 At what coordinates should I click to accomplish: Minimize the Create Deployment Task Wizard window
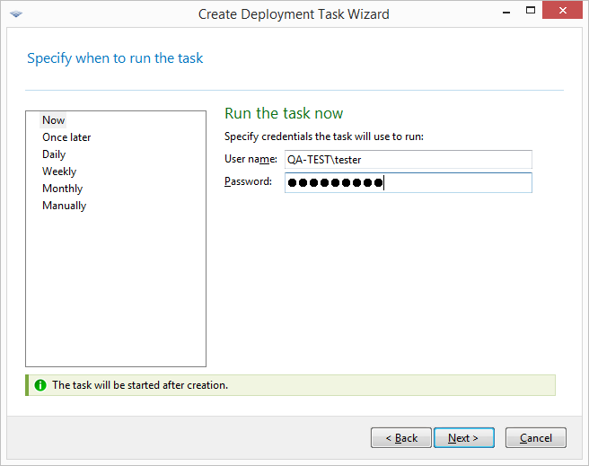[x=508, y=11]
